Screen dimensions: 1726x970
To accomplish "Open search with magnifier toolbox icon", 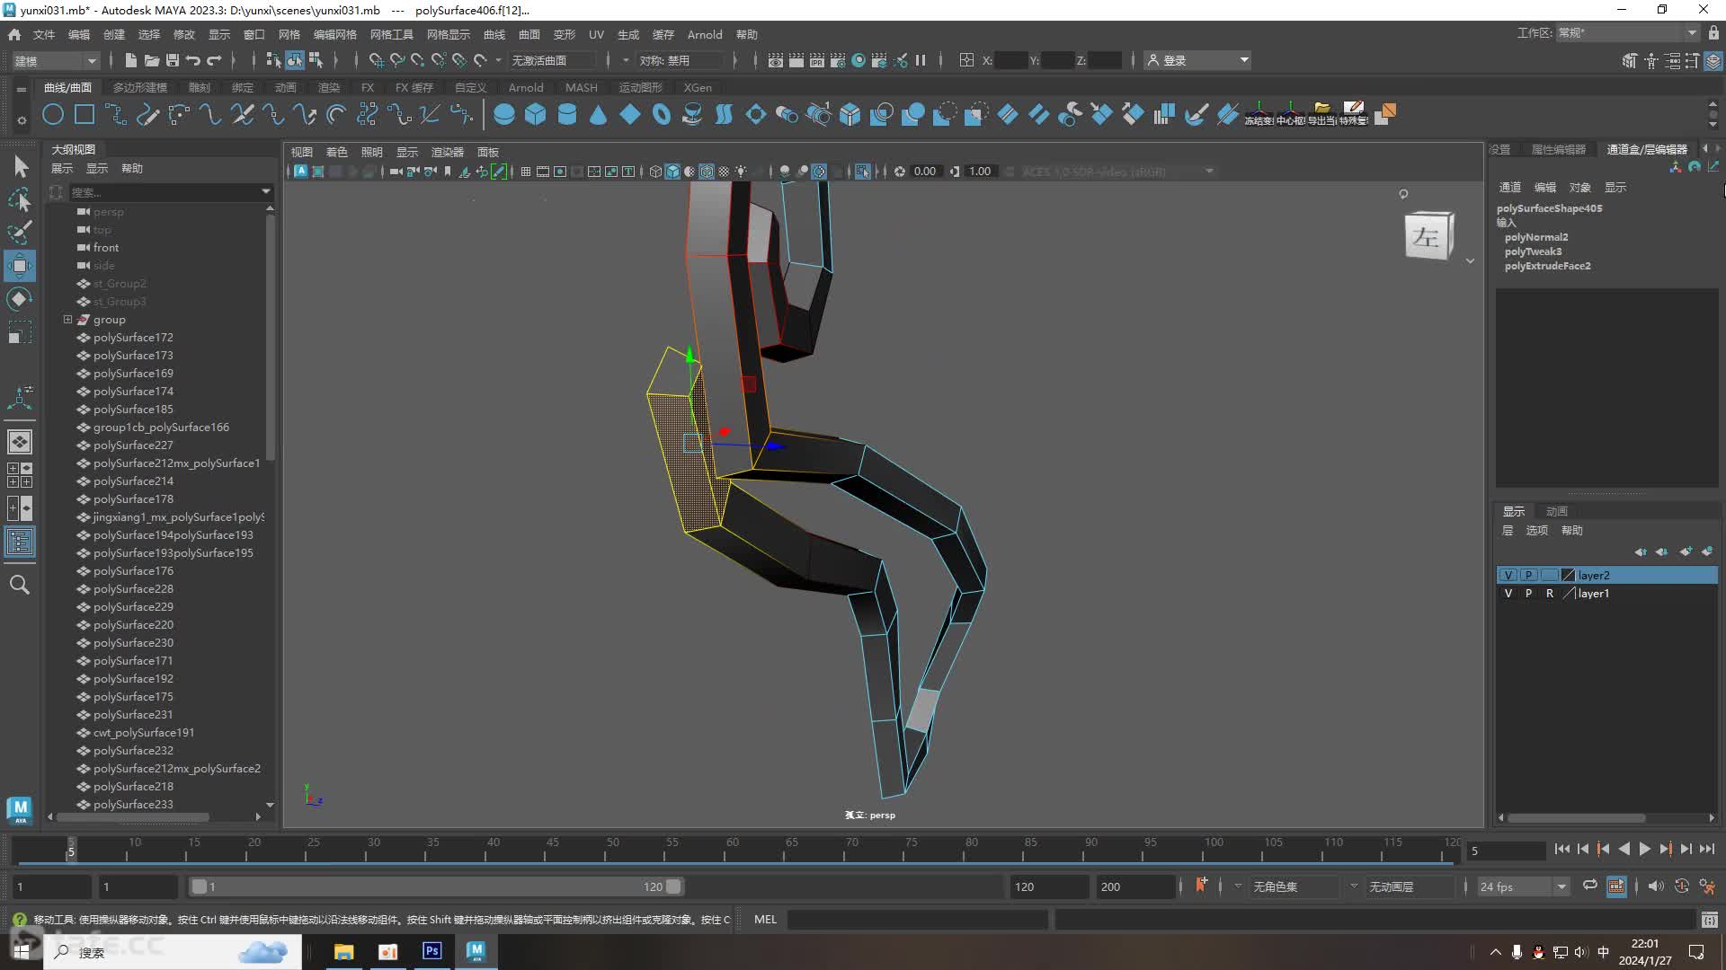I will click(20, 585).
